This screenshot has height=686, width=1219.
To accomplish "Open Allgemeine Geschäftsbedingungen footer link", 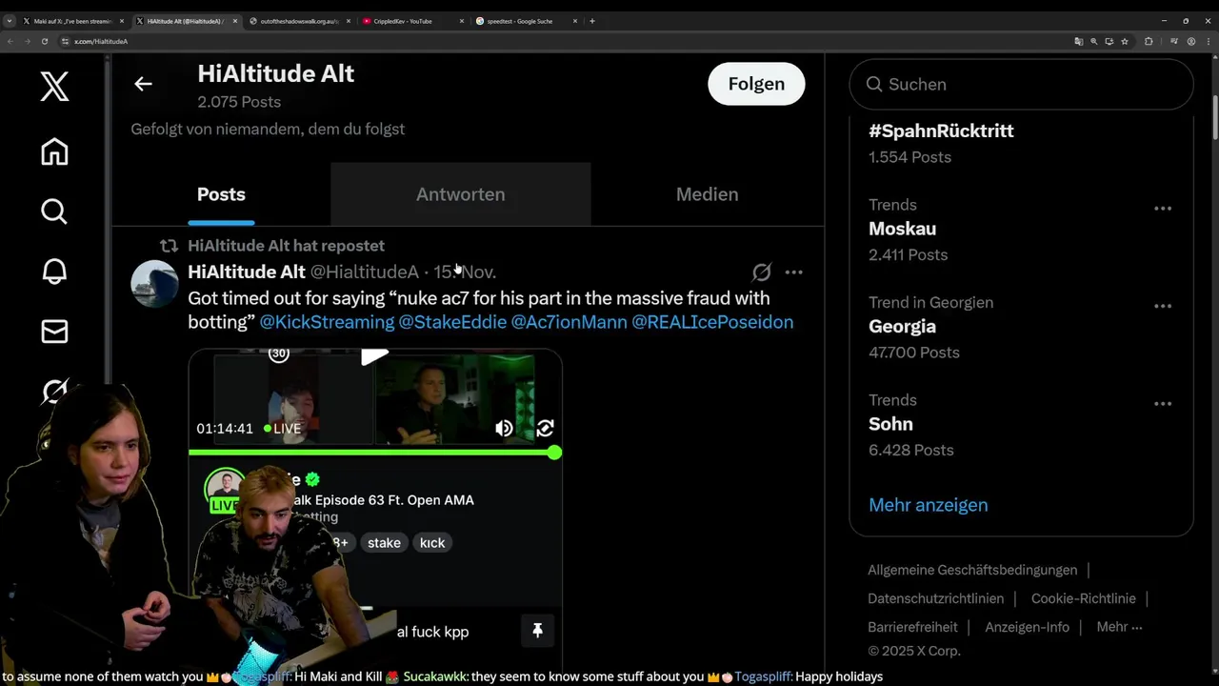I will [x=972, y=570].
